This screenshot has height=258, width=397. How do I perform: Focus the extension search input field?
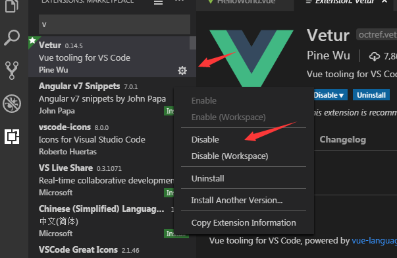[x=115, y=24]
